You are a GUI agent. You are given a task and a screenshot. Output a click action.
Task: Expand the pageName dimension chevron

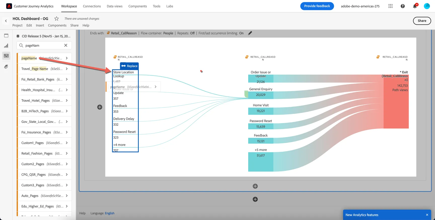(67, 58)
